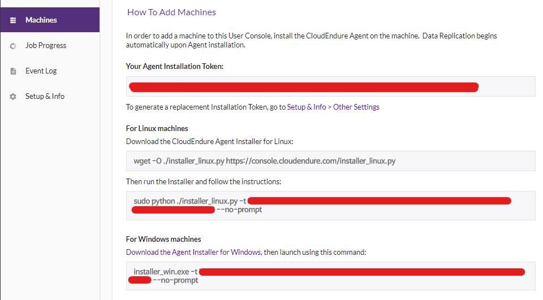Click the redacted Agent Installation Token field
This screenshot has height=300, width=543.
click(x=330, y=86)
